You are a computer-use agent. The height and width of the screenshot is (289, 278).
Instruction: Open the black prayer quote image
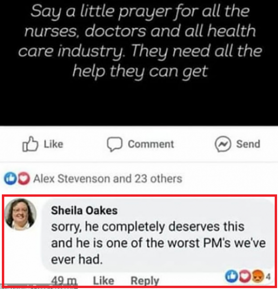coord(139,63)
